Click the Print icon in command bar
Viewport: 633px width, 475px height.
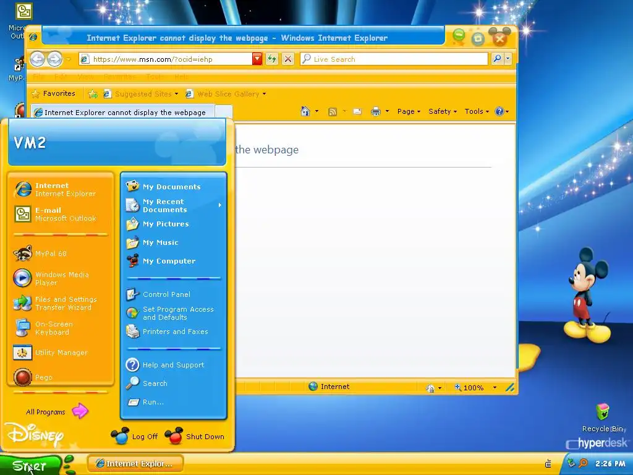pos(376,111)
